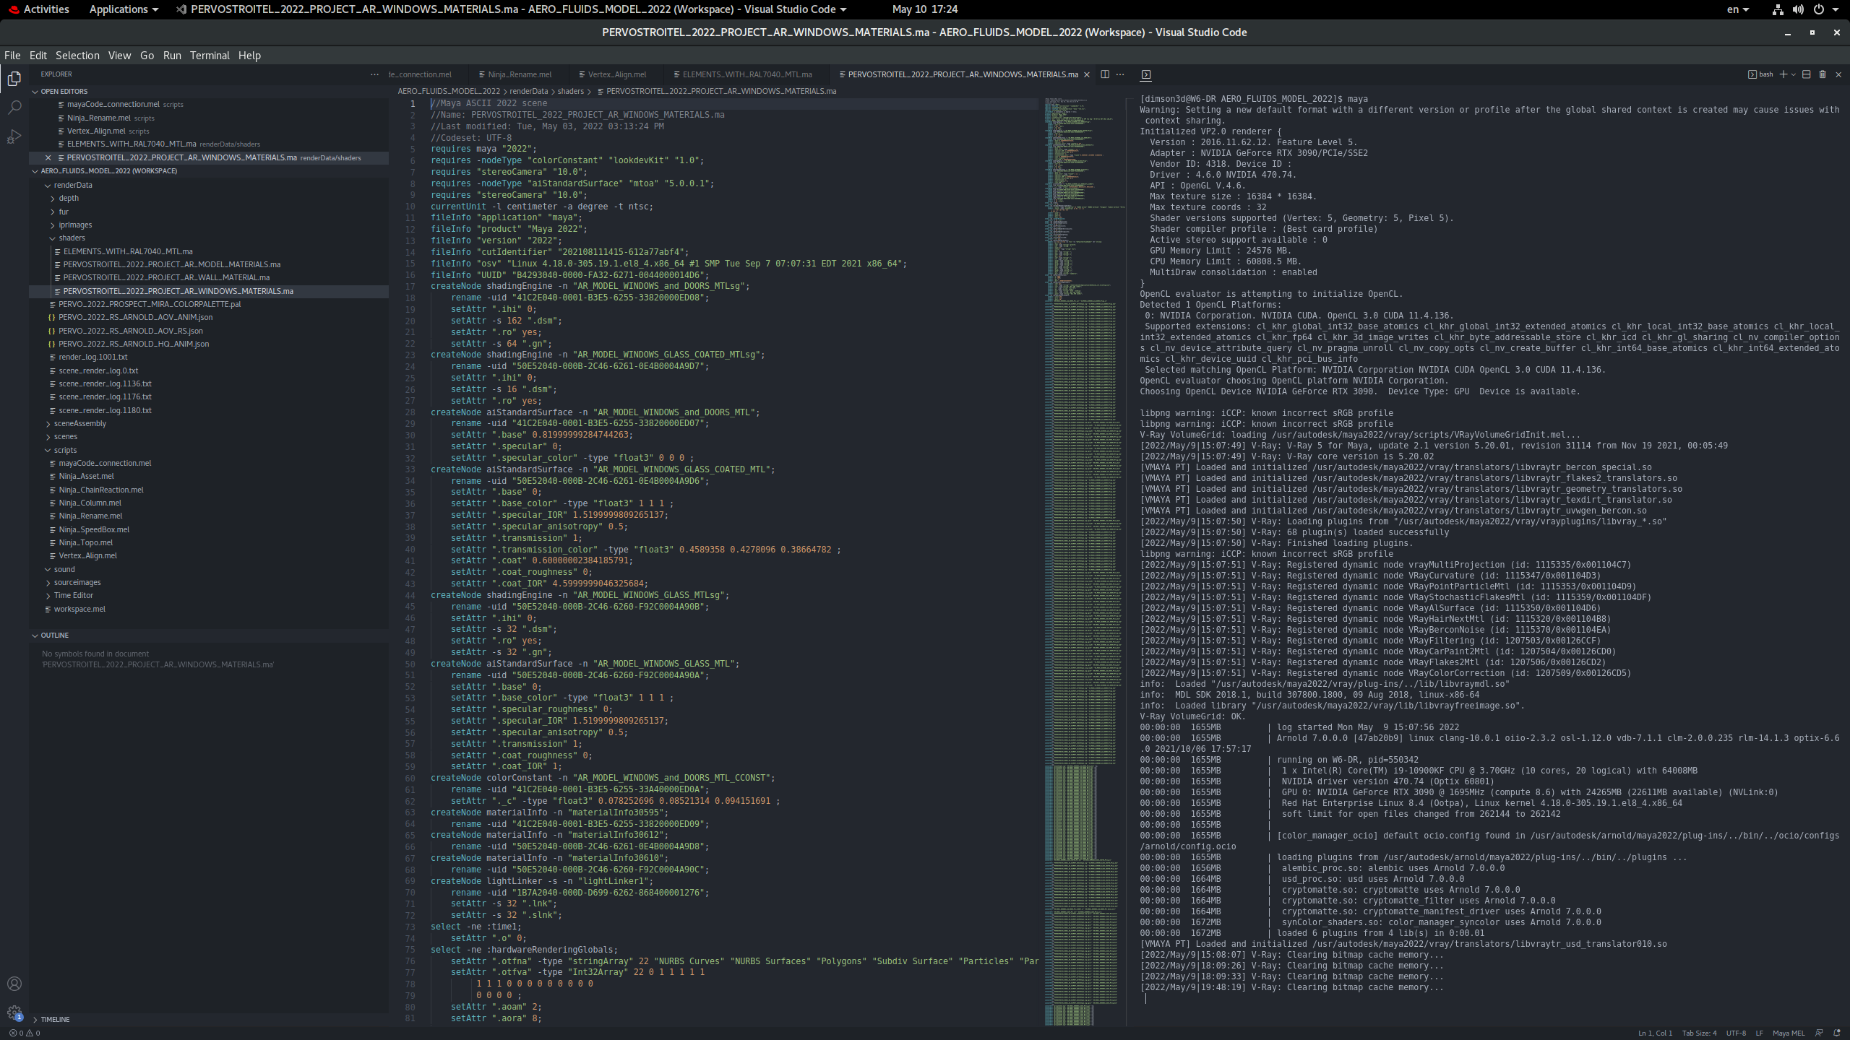The height and width of the screenshot is (1040, 1850).
Task: Open Run and Debug view icon
Action: [14, 136]
